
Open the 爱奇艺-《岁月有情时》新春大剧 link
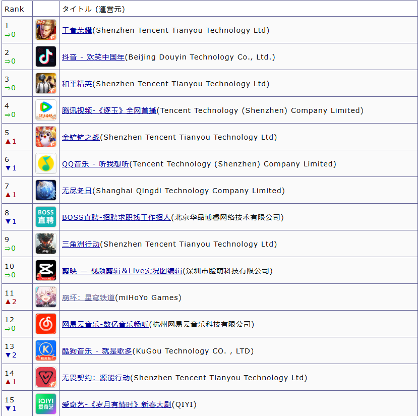click(116, 404)
